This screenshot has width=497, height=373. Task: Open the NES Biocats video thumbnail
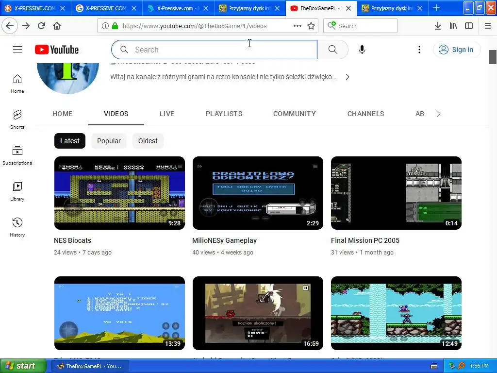coord(119,193)
